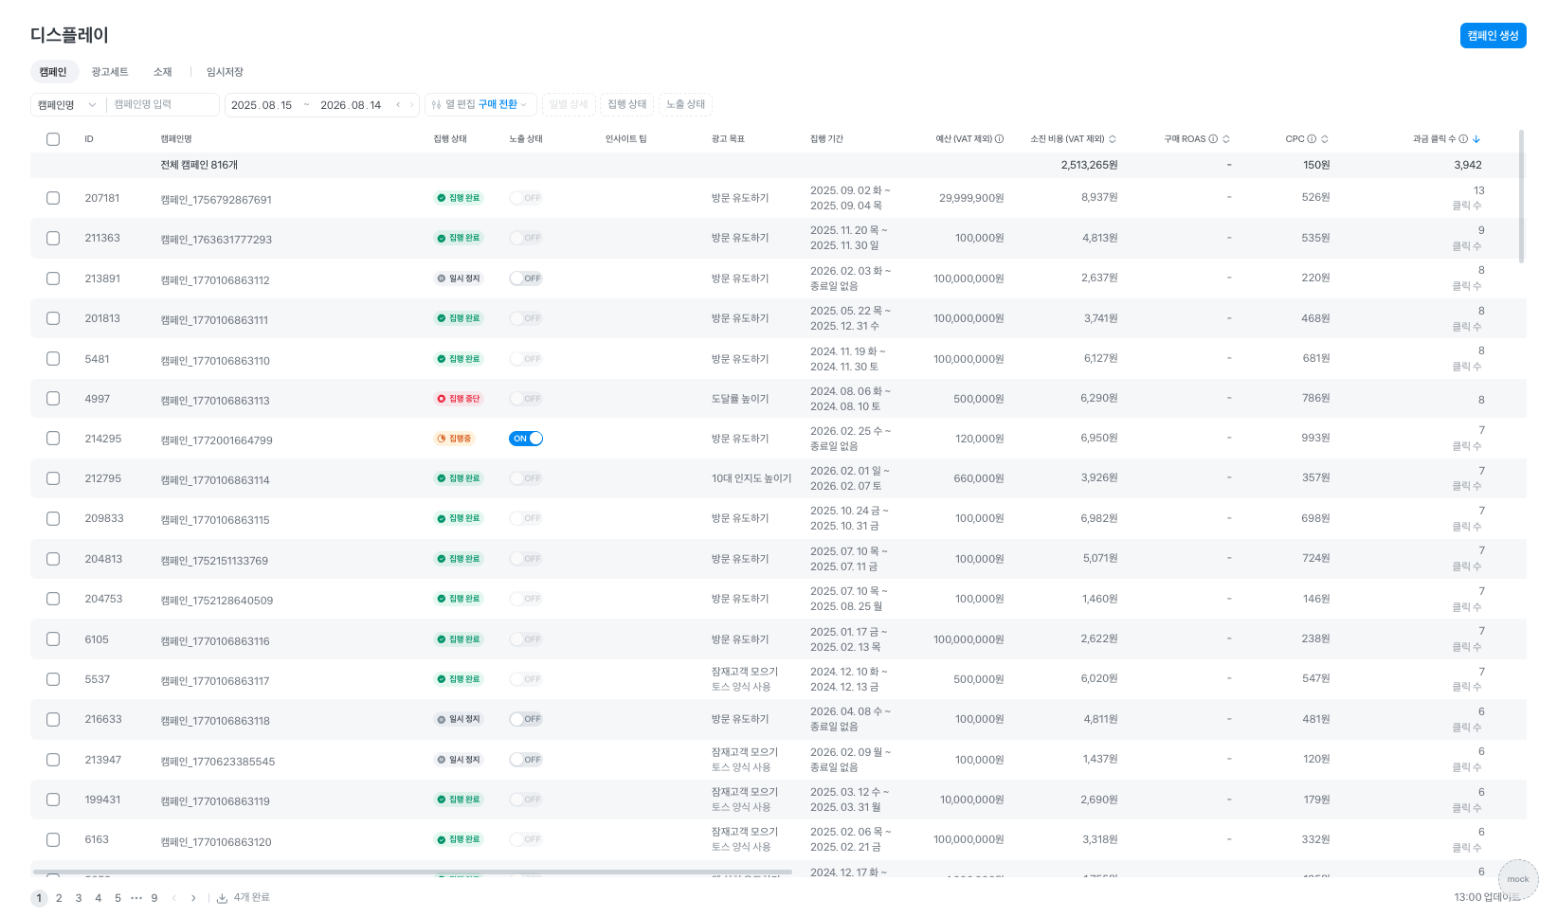The height and width of the screenshot is (917, 1557).
Task: Check the box for campaign 211363
Action: pos(53,239)
